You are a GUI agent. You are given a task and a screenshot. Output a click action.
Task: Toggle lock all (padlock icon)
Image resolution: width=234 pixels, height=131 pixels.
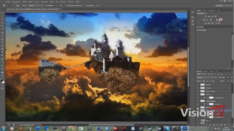[213, 81]
